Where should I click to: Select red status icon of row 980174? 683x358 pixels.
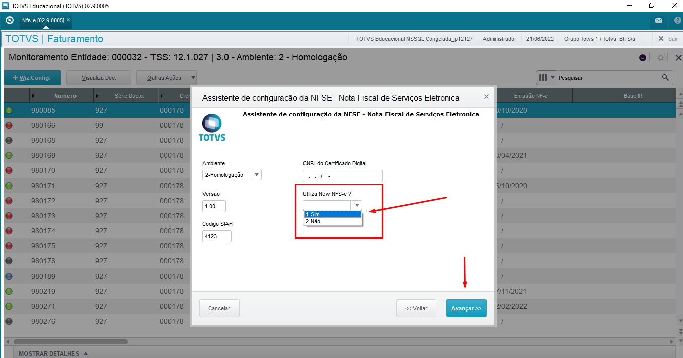pos(9,231)
